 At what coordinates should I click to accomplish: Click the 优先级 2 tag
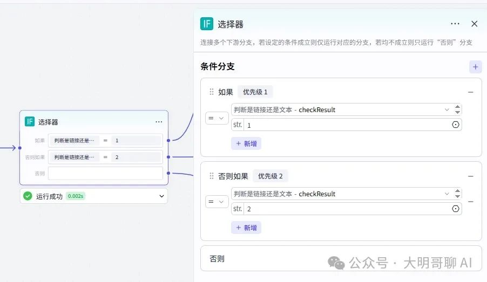pyautogui.click(x=270, y=176)
